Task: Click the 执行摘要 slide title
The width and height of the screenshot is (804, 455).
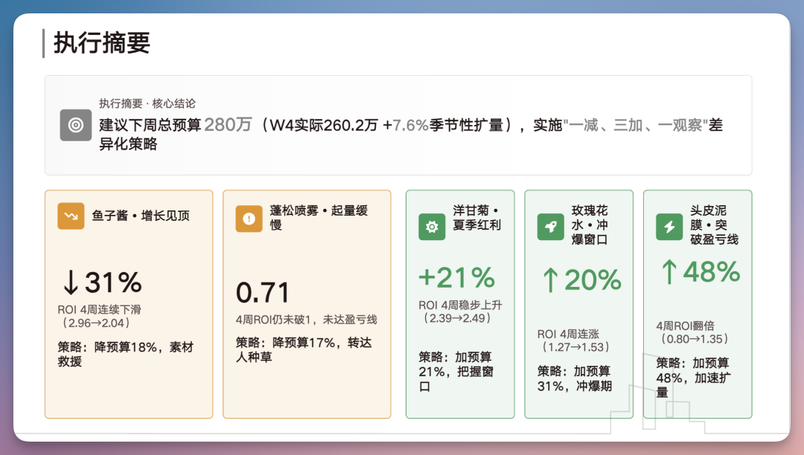Action: pyautogui.click(x=101, y=43)
